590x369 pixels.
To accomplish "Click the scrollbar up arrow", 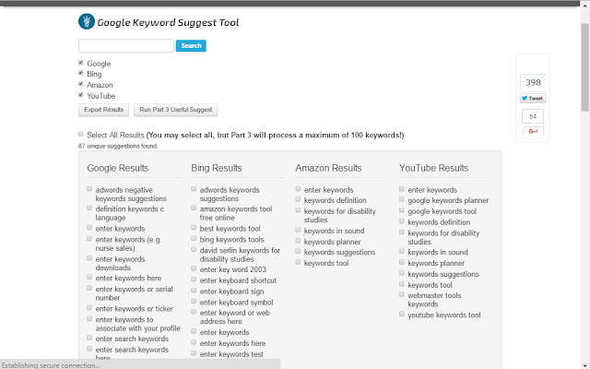I will [x=585, y=4].
